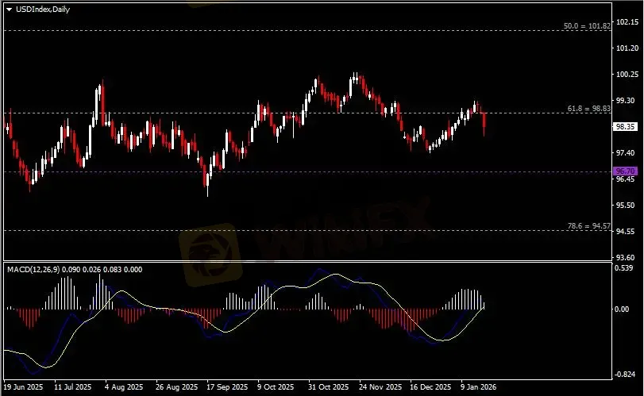Select the USDIndex,Daily chart title

[x=43, y=9]
